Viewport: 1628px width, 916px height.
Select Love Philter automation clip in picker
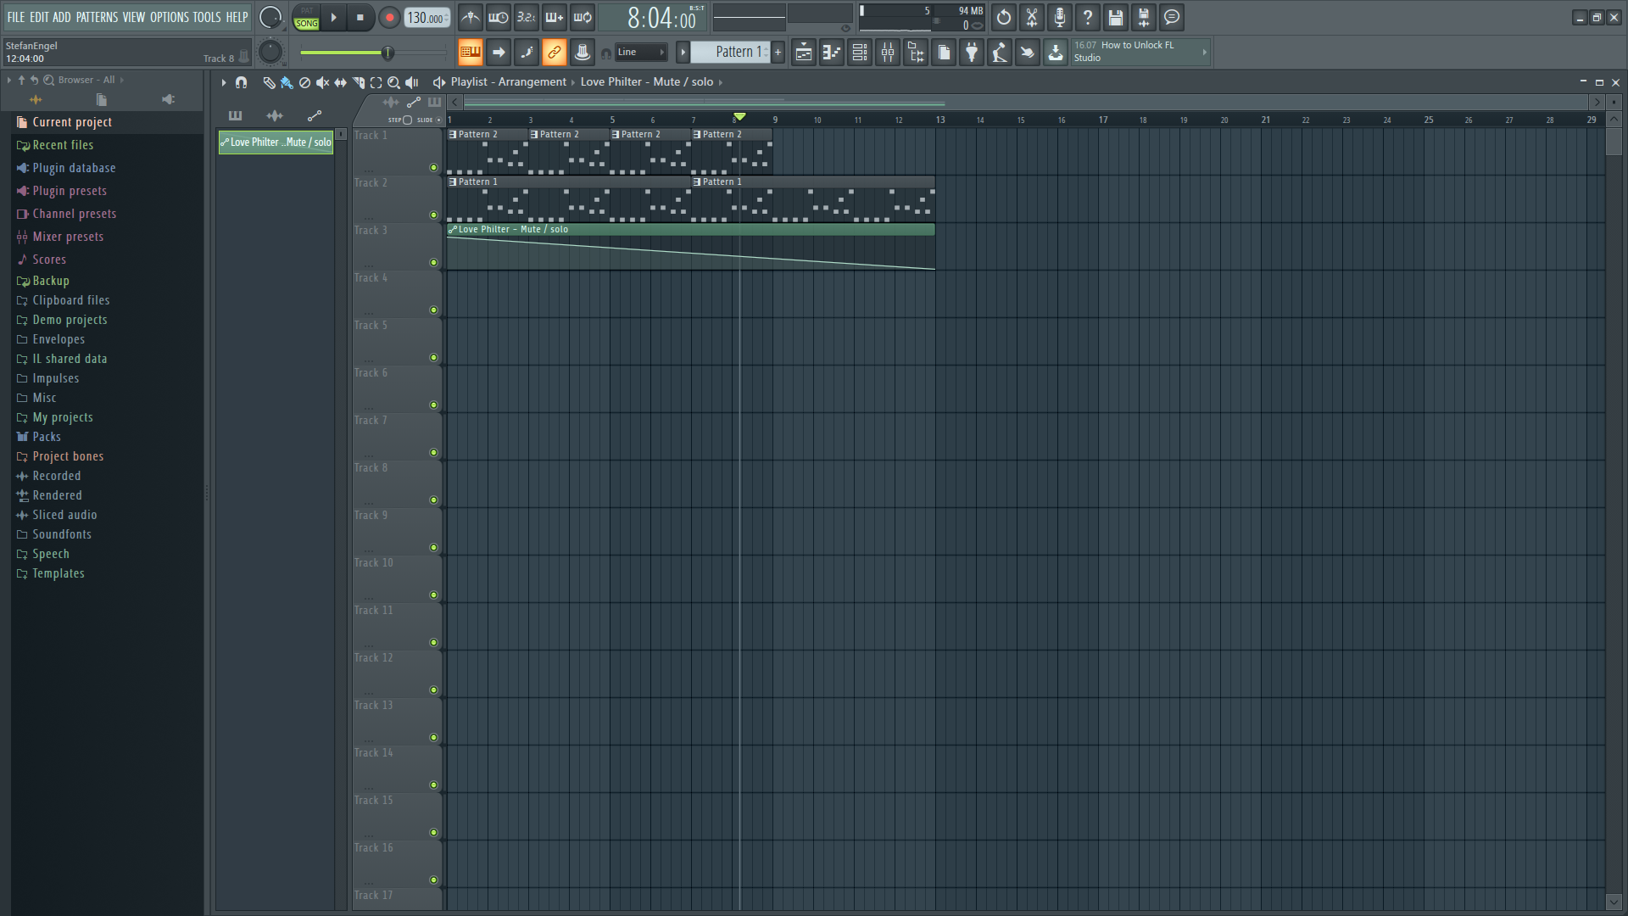pos(276,142)
